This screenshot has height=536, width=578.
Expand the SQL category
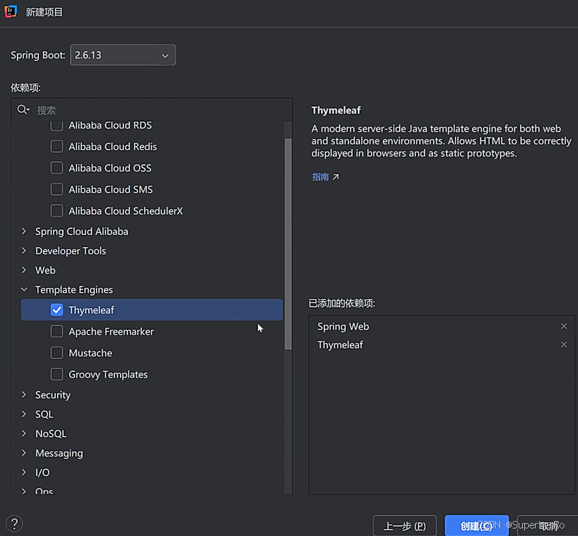tap(24, 414)
